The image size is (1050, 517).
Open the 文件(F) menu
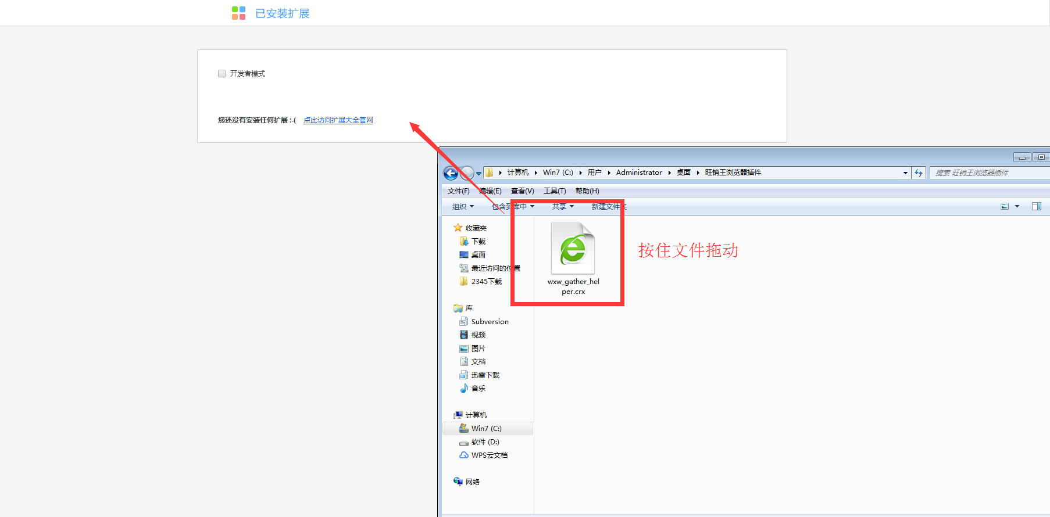tap(458, 191)
